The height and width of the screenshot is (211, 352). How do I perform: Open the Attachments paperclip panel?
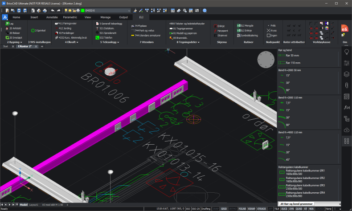[x=346, y=85]
